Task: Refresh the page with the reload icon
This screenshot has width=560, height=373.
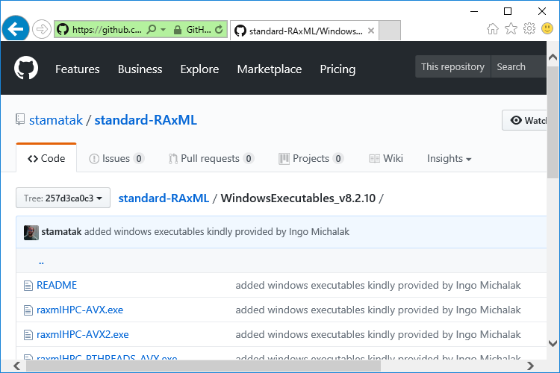Action: coord(219,29)
